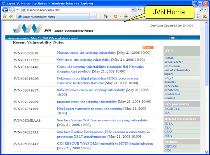Click the Refresh page icon
The height and width of the screenshot is (155, 210).
click(x=139, y=10)
